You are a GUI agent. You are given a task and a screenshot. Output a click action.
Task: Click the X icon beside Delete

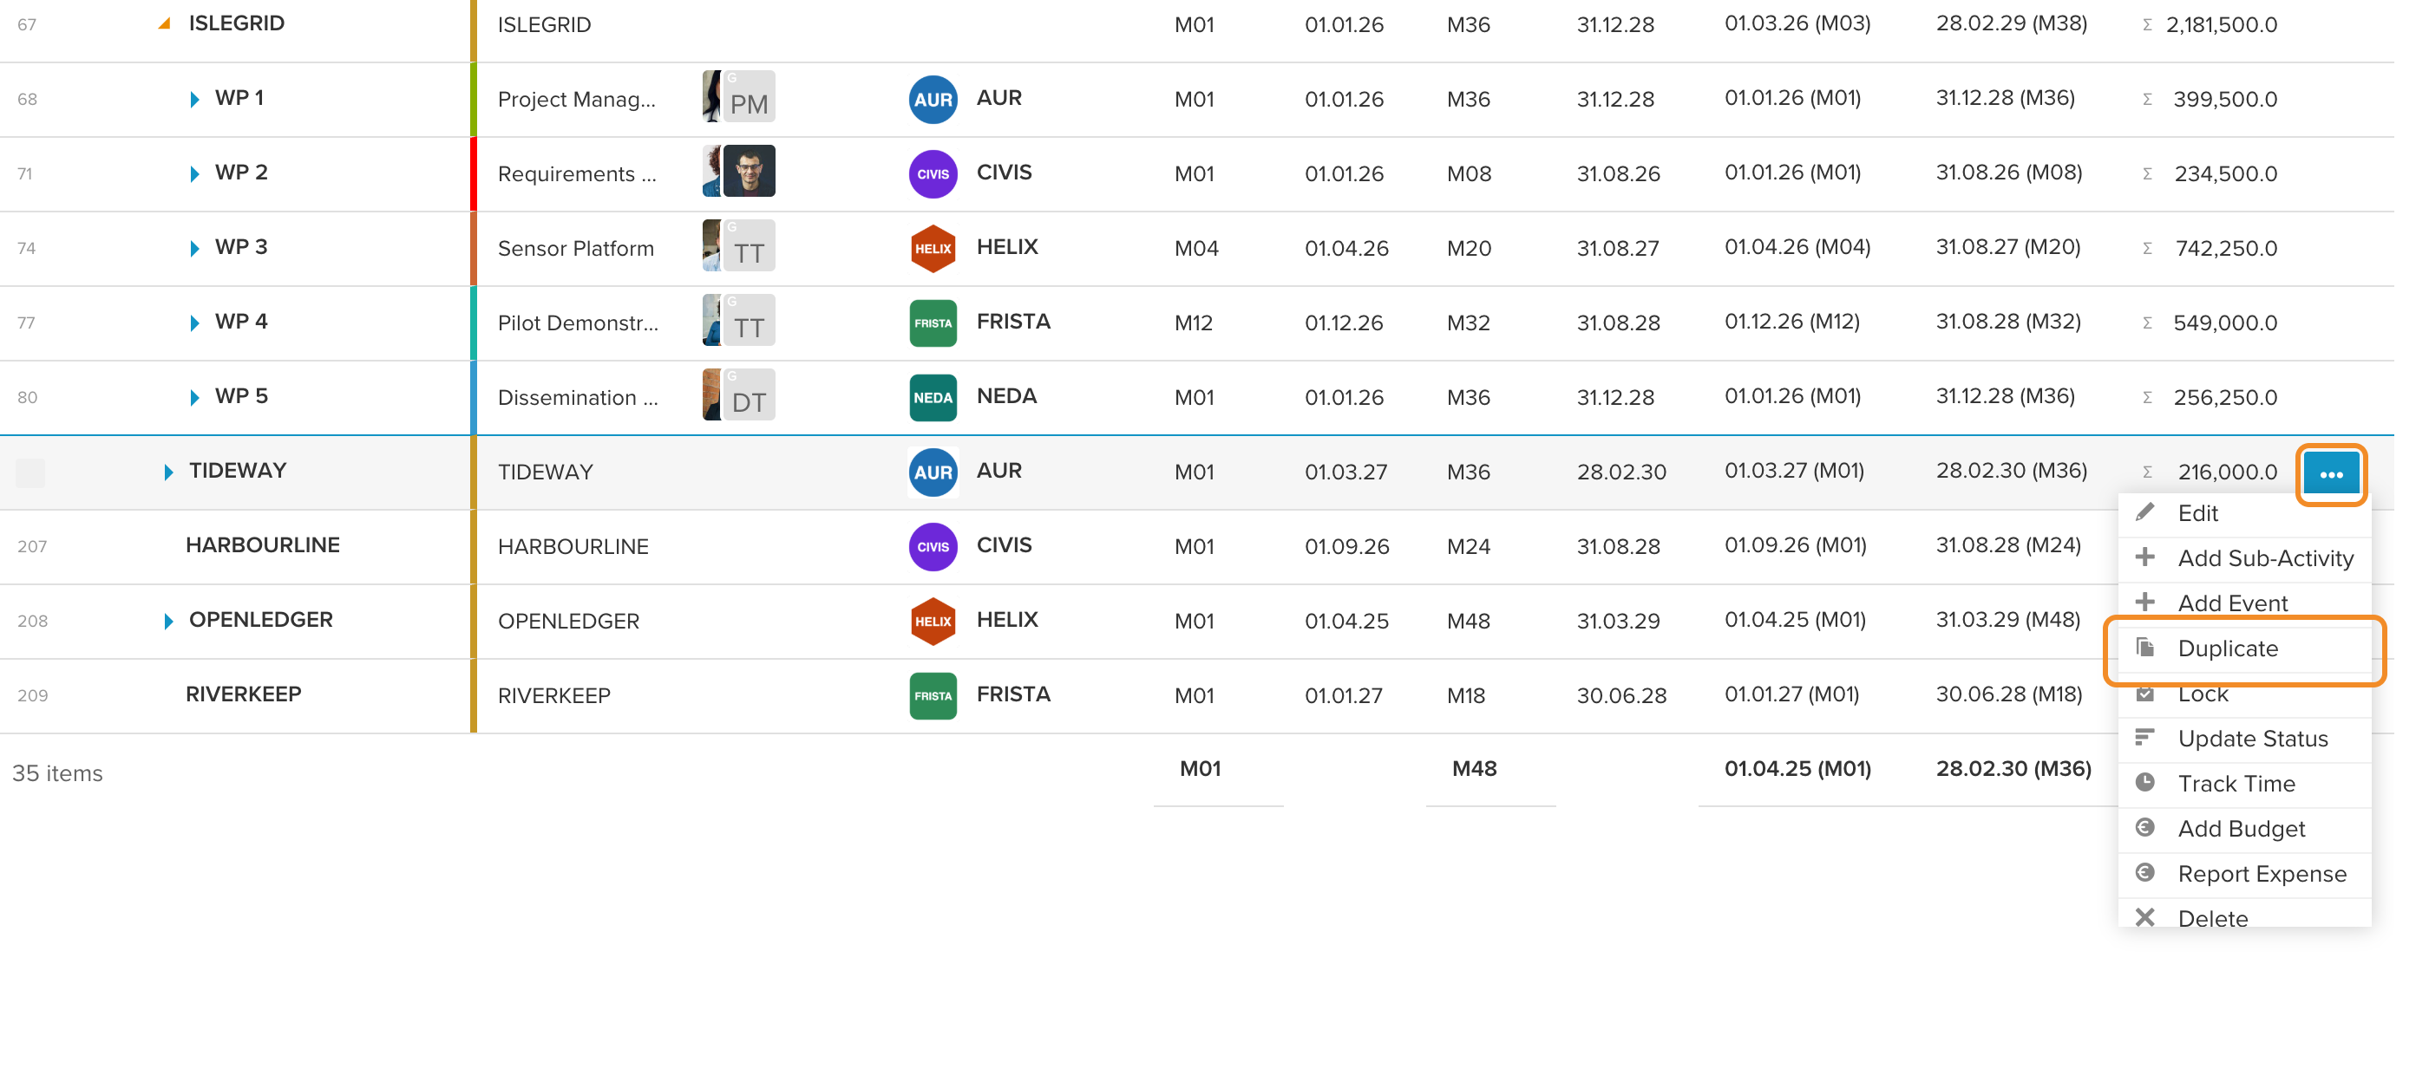(2144, 918)
